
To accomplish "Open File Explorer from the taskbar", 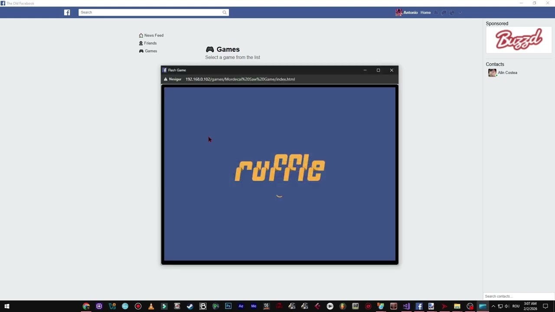I will 457,306.
